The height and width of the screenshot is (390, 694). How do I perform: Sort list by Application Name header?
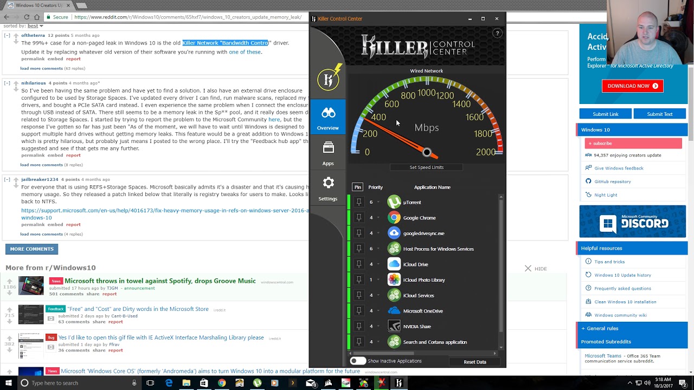point(432,187)
